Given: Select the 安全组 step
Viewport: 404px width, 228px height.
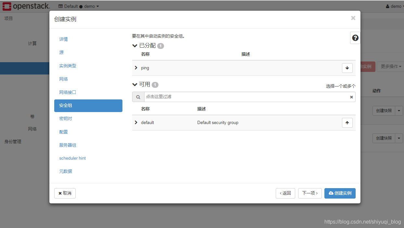Looking at the screenshot, I should click(88, 106).
